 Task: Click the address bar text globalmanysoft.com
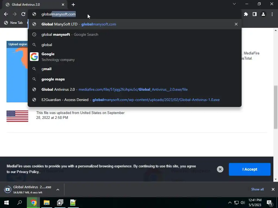coord(59,14)
